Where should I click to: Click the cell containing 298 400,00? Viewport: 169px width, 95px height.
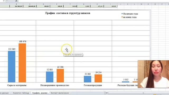click(x=30, y=6)
